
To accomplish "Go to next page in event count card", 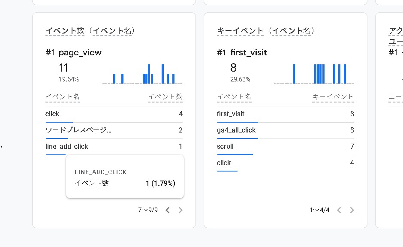I will (x=180, y=210).
